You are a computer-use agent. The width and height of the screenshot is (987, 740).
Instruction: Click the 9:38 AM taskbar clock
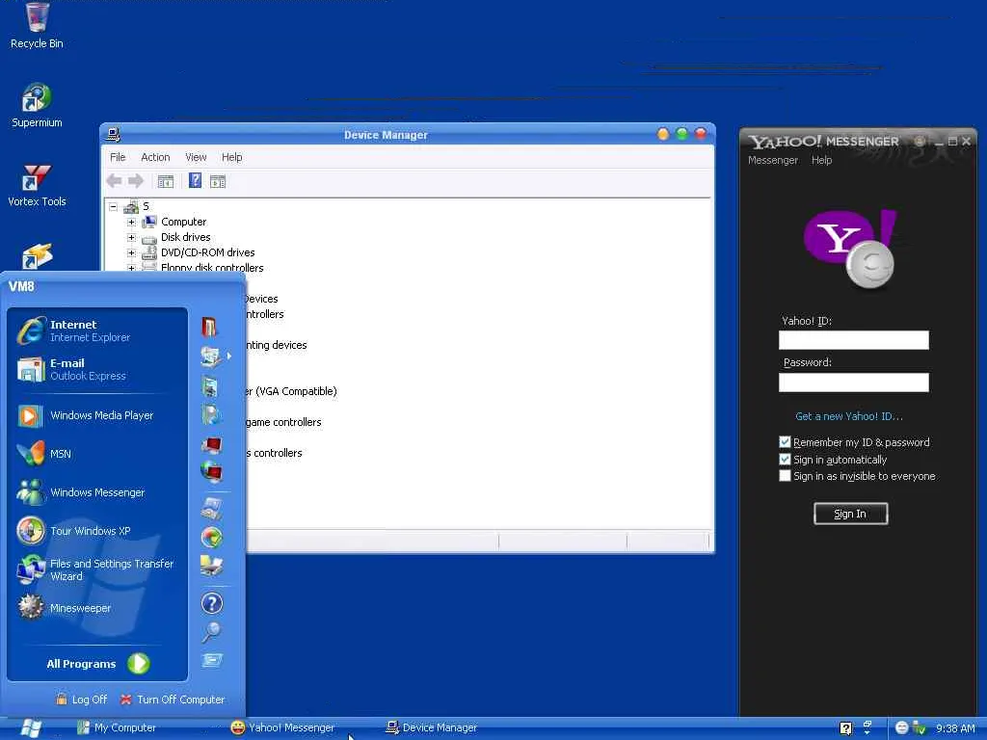tap(955, 728)
